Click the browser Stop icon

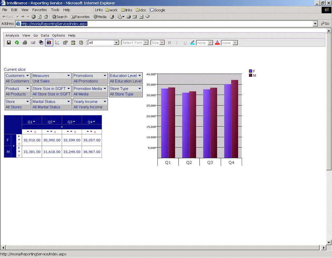(34, 17)
